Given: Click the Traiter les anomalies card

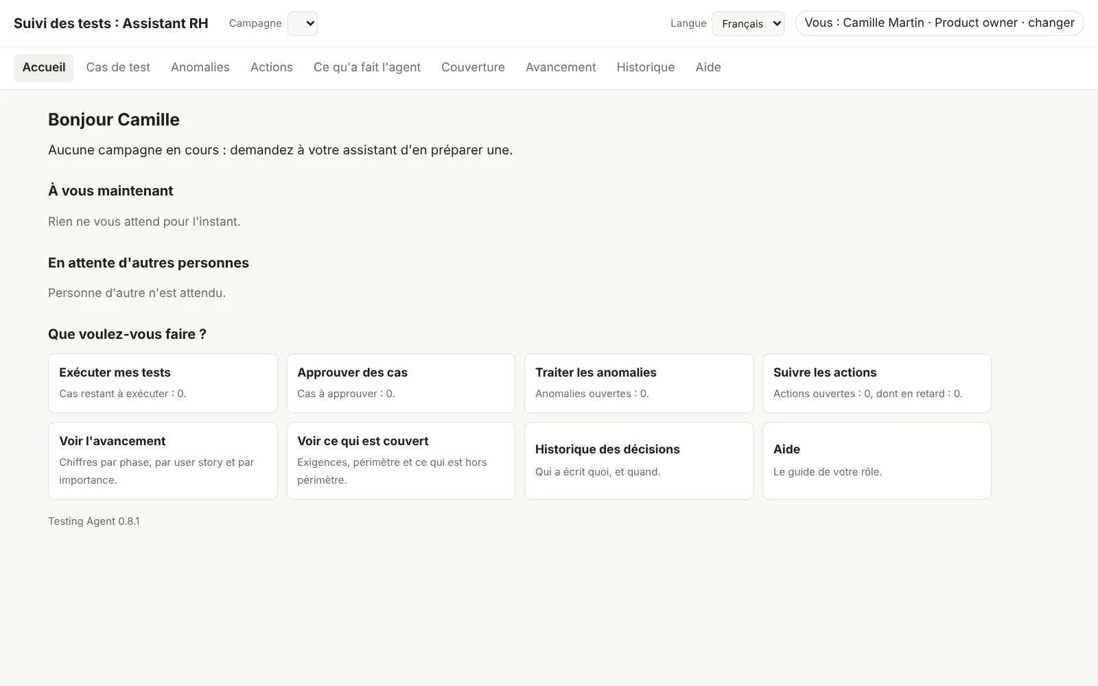Looking at the screenshot, I should (639, 383).
